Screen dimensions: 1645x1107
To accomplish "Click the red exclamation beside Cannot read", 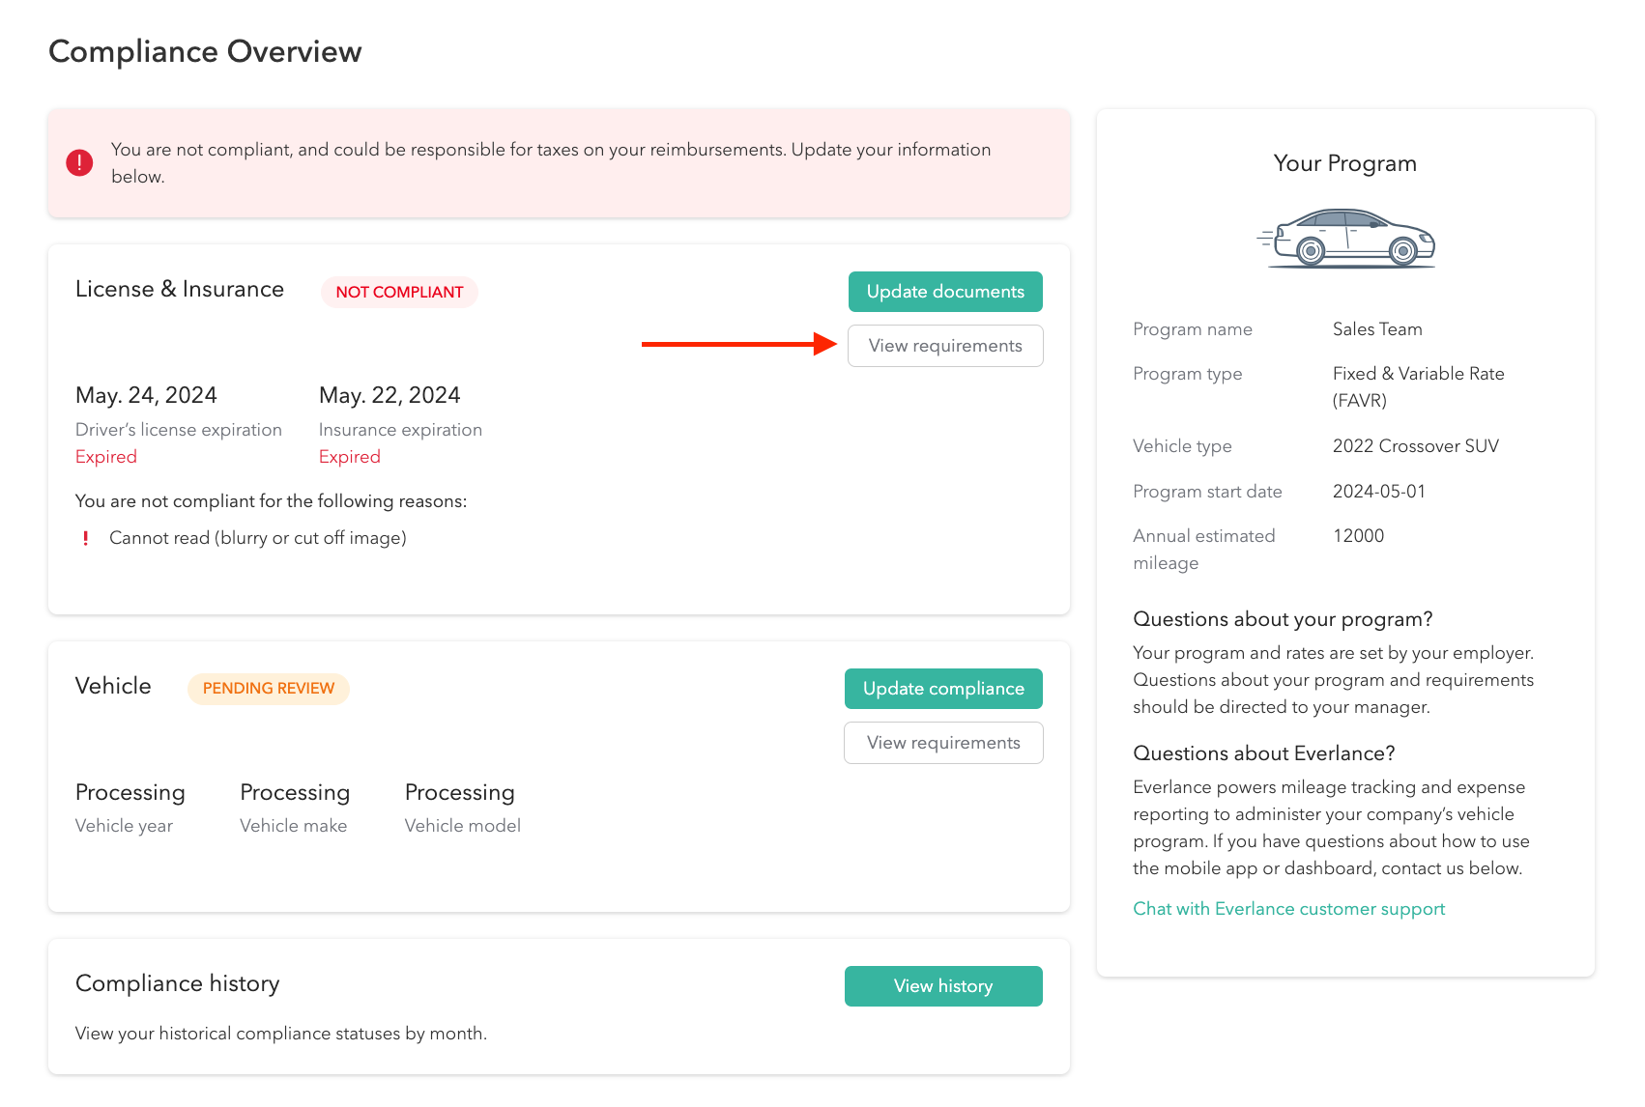I will pyautogui.click(x=86, y=538).
